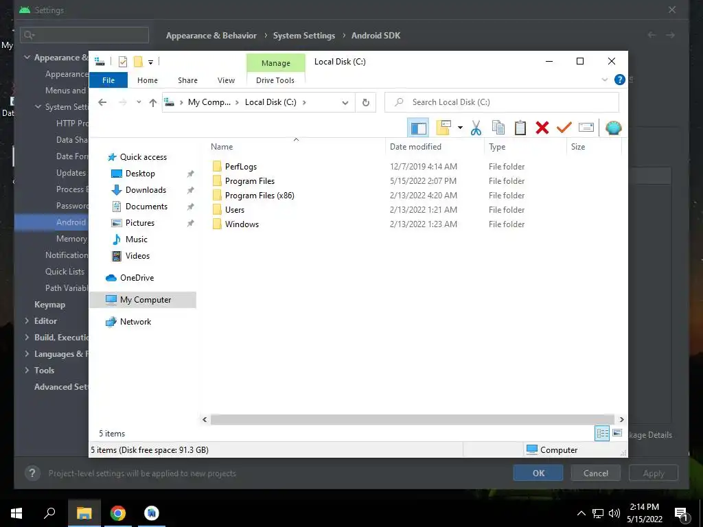Open Windows Start menu
The image size is (703, 527).
click(16, 513)
